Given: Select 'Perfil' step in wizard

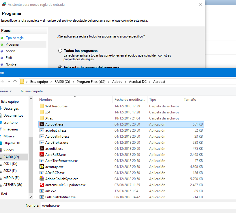Looking at the screenshot, I should pyautogui.click(x=9, y=58).
